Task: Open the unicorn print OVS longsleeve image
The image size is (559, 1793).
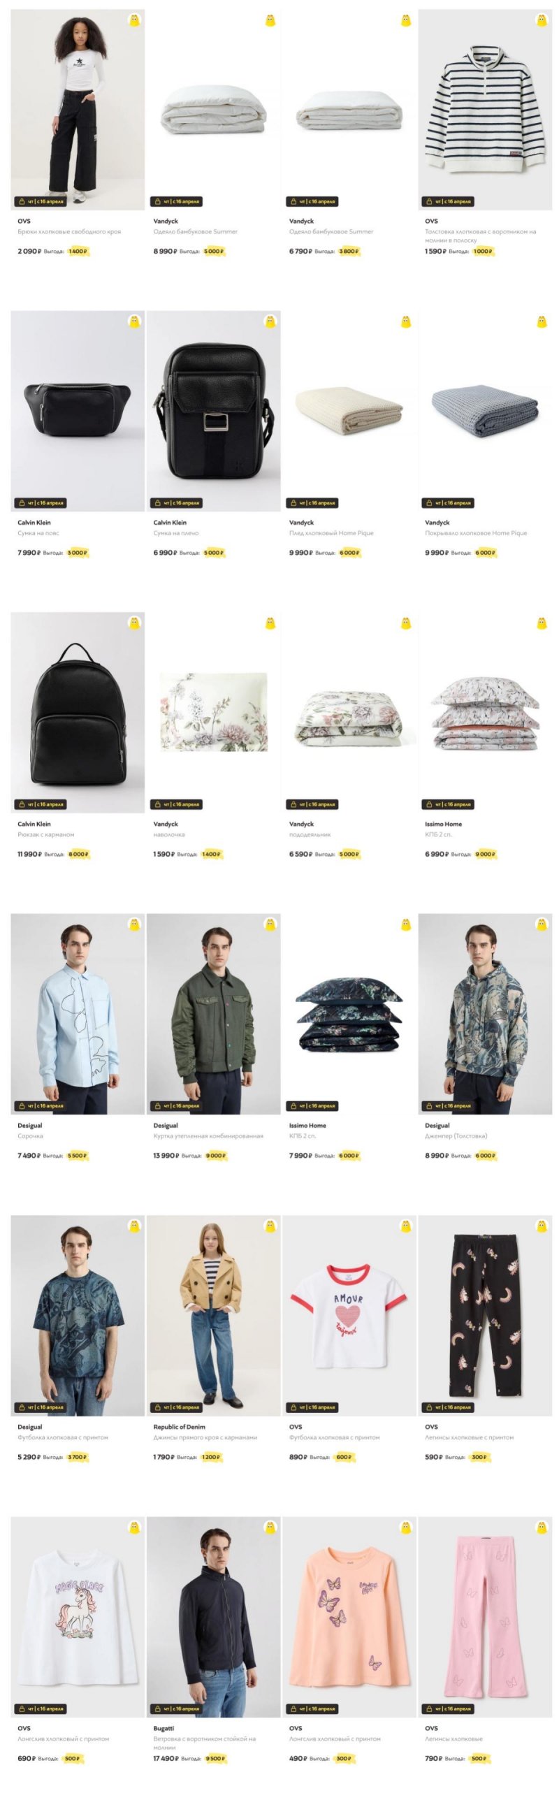Action: pyautogui.click(x=78, y=1617)
